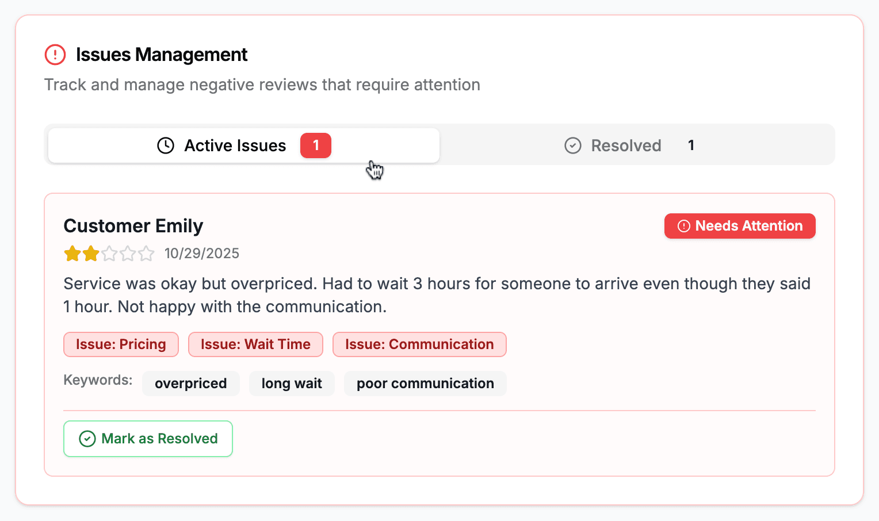
Task: Toggle the Issue: Wait Time tag
Action: (255, 344)
